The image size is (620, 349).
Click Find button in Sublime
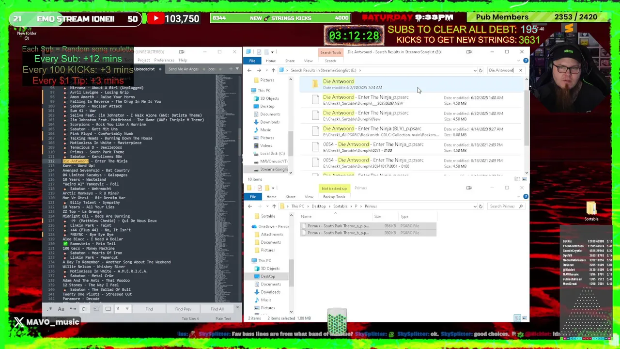[149, 309]
